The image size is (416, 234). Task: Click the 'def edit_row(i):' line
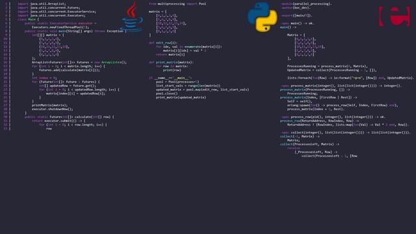click(163, 43)
